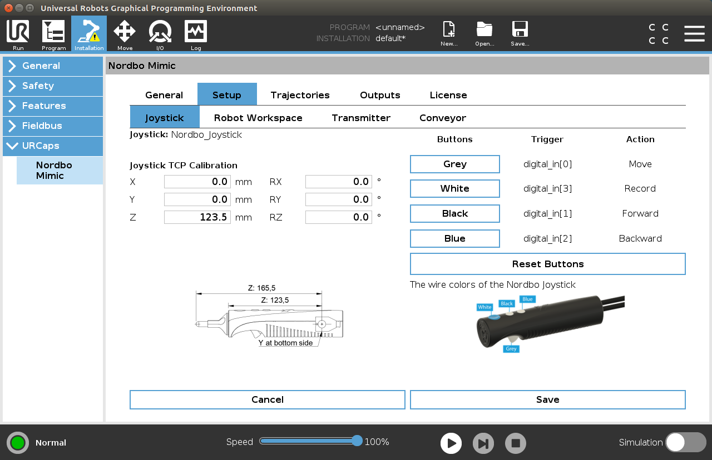Screen dimensions: 712x460
Task: Select the Transmitter sub-tab
Action: (x=361, y=117)
